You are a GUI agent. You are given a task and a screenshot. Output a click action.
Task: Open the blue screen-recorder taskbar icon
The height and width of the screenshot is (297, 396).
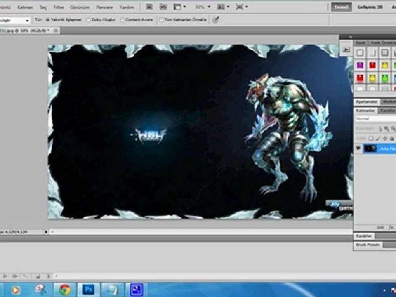[x=137, y=290]
